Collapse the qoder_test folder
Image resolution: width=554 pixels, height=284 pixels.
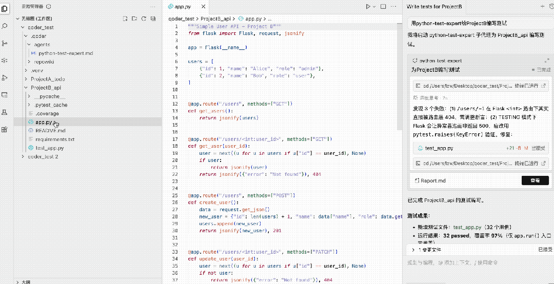pos(23,27)
